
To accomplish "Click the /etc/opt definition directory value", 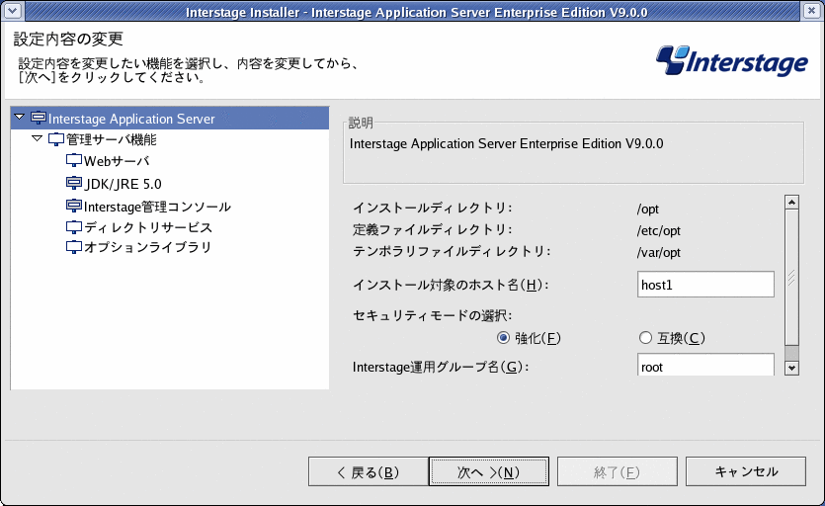I will [659, 230].
